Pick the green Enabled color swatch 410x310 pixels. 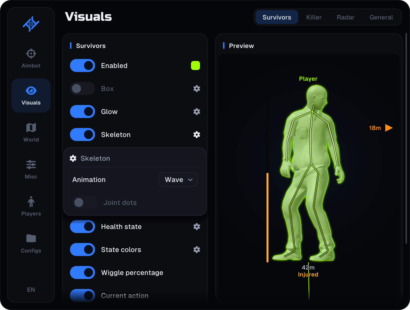[195, 65]
